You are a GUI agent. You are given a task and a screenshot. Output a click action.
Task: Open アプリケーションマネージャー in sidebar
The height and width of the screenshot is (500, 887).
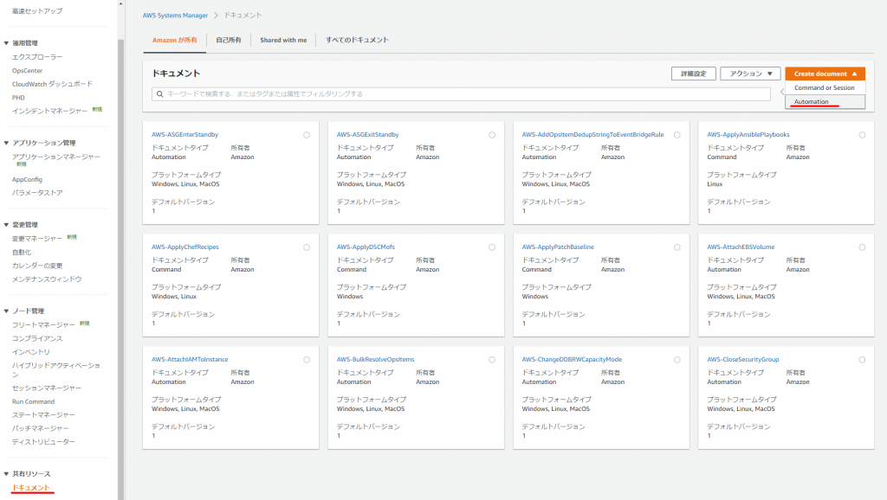click(x=56, y=157)
